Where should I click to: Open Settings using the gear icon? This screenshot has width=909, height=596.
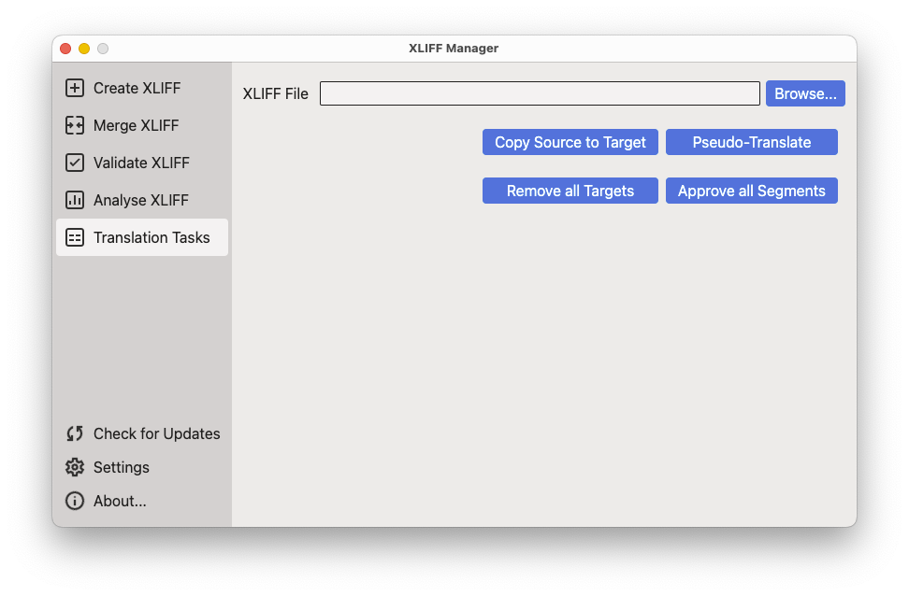[x=75, y=467]
